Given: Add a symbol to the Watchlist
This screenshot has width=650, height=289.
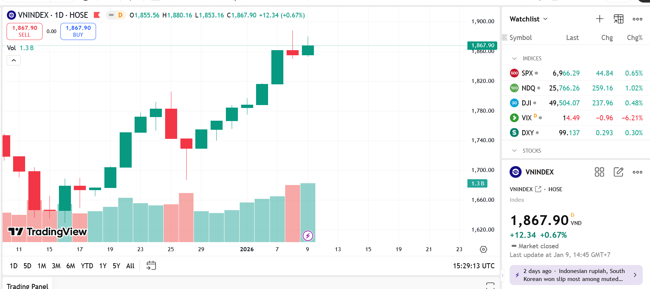Looking at the screenshot, I should click(599, 19).
